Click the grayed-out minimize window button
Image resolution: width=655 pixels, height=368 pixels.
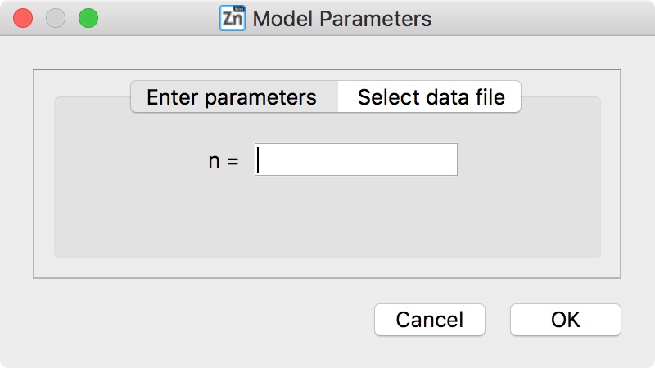point(56,18)
